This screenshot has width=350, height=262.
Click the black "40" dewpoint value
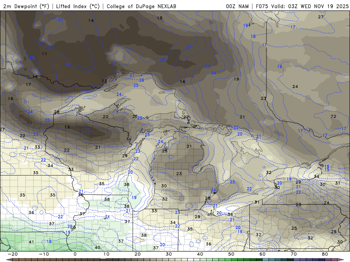coord(97,248)
